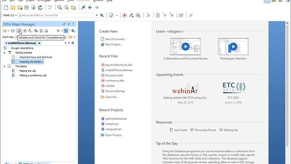
Task: Collapse the Getting started tree node
Action: pos(5,53)
